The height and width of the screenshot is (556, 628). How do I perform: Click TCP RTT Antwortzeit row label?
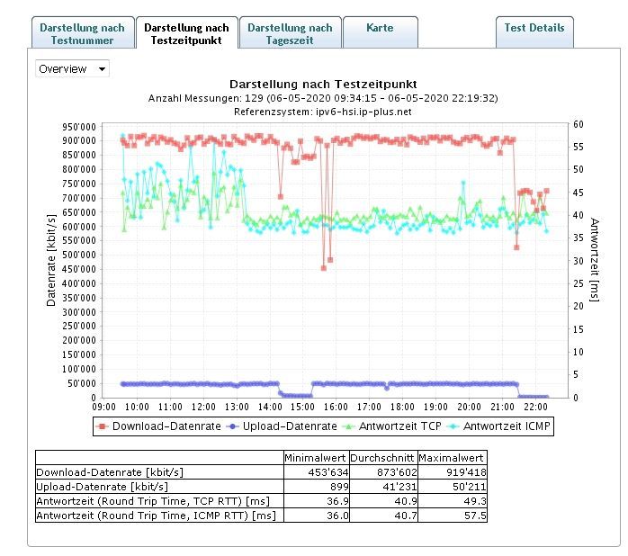153,501
